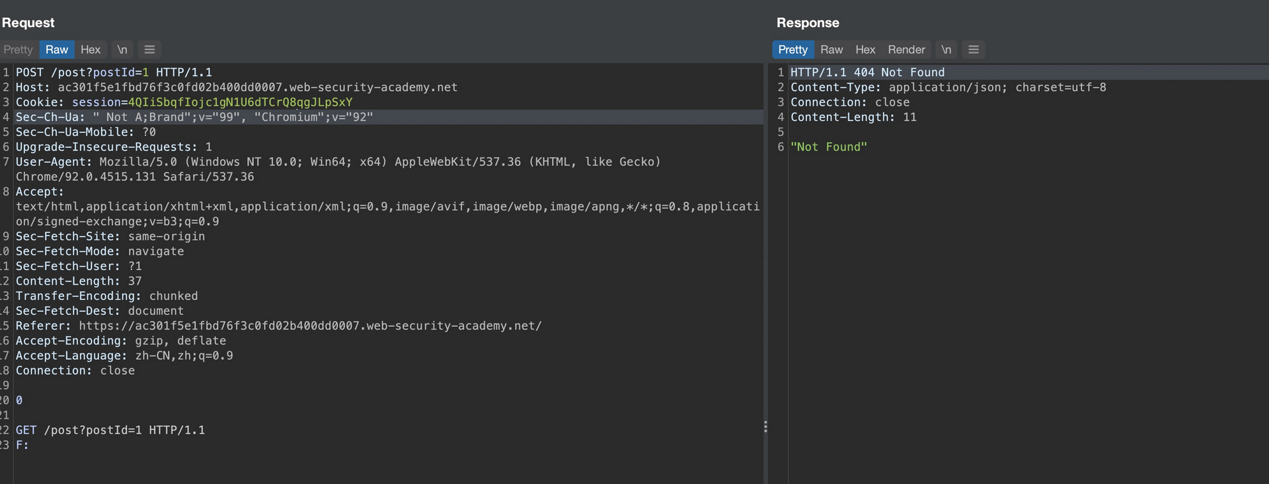Click the Transfer-Encoding: chunked header
1269x484 pixels.
coord(107,296)
